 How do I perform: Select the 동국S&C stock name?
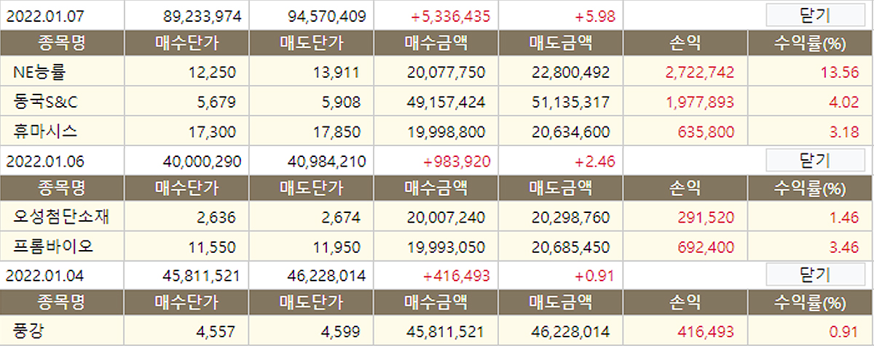[45, 102]
